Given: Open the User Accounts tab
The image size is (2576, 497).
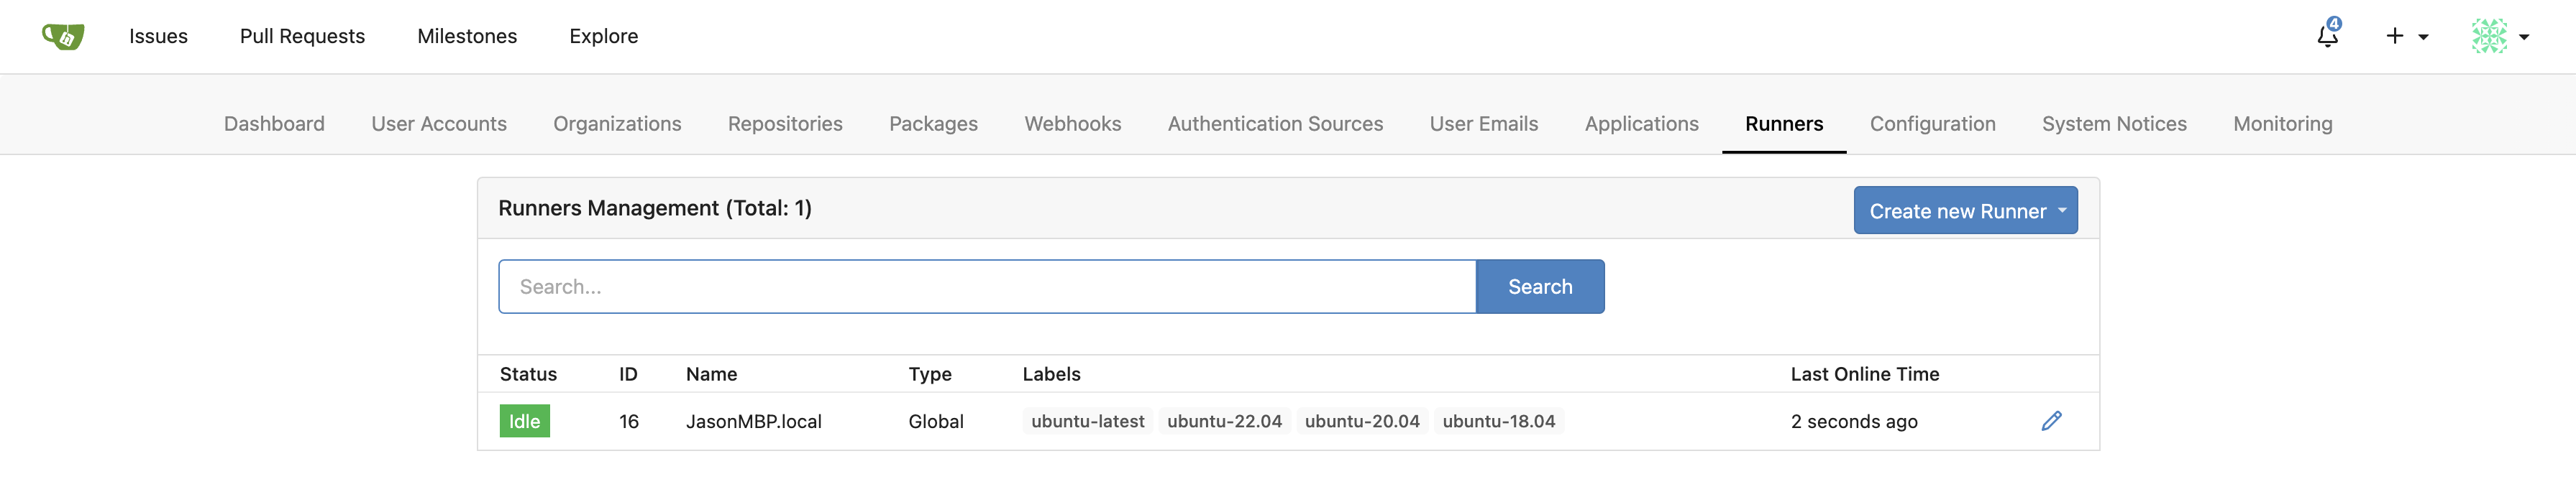Looking at the screenshot, I should tap(439, 124).
